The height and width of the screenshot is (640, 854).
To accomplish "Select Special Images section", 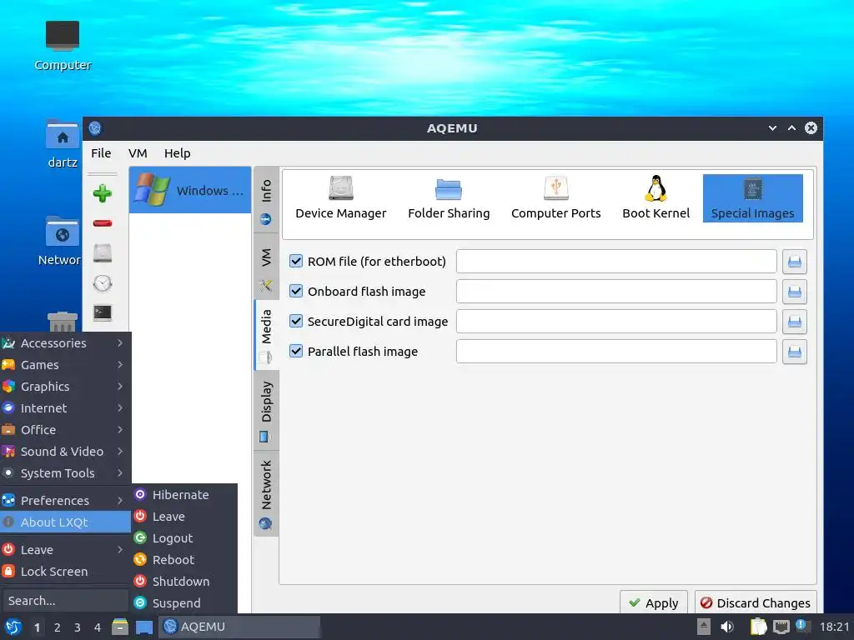I will (x=753, y=198).
